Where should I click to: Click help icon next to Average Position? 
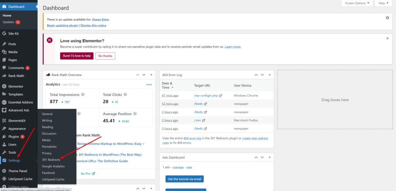click(x=135, y=114)
